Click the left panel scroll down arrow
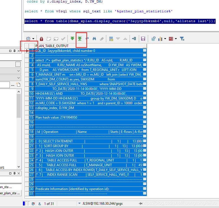 19,167
